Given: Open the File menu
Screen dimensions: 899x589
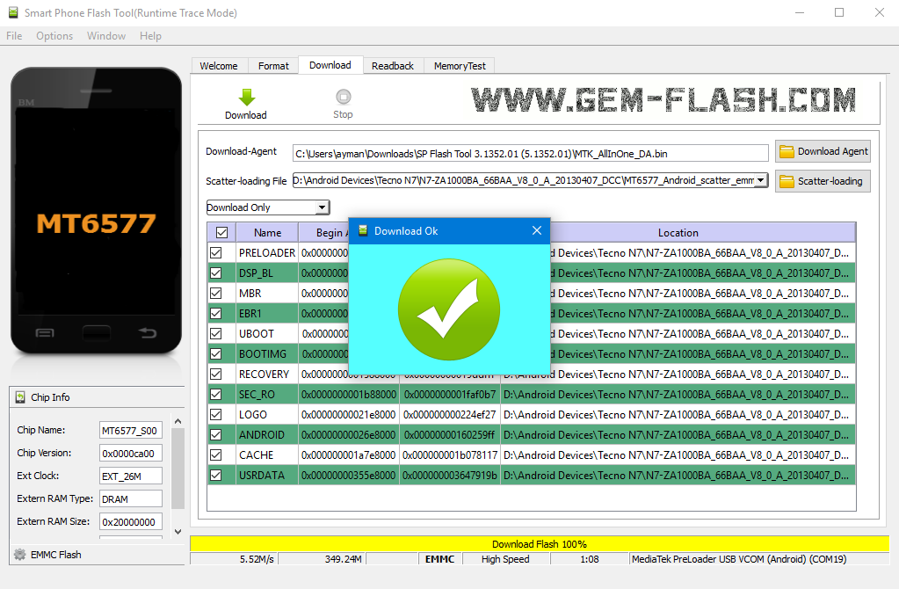Looking at the screenshot, I should (x=14, y=36).
